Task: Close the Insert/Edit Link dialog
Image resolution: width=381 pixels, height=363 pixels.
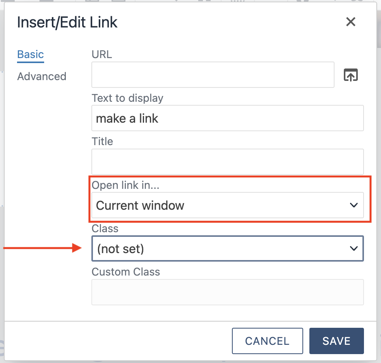Action: (350, 22)
